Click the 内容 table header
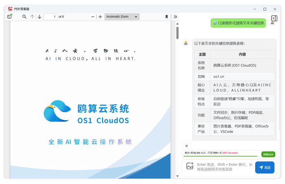The image size is (285, 184). tap(242, 54)
